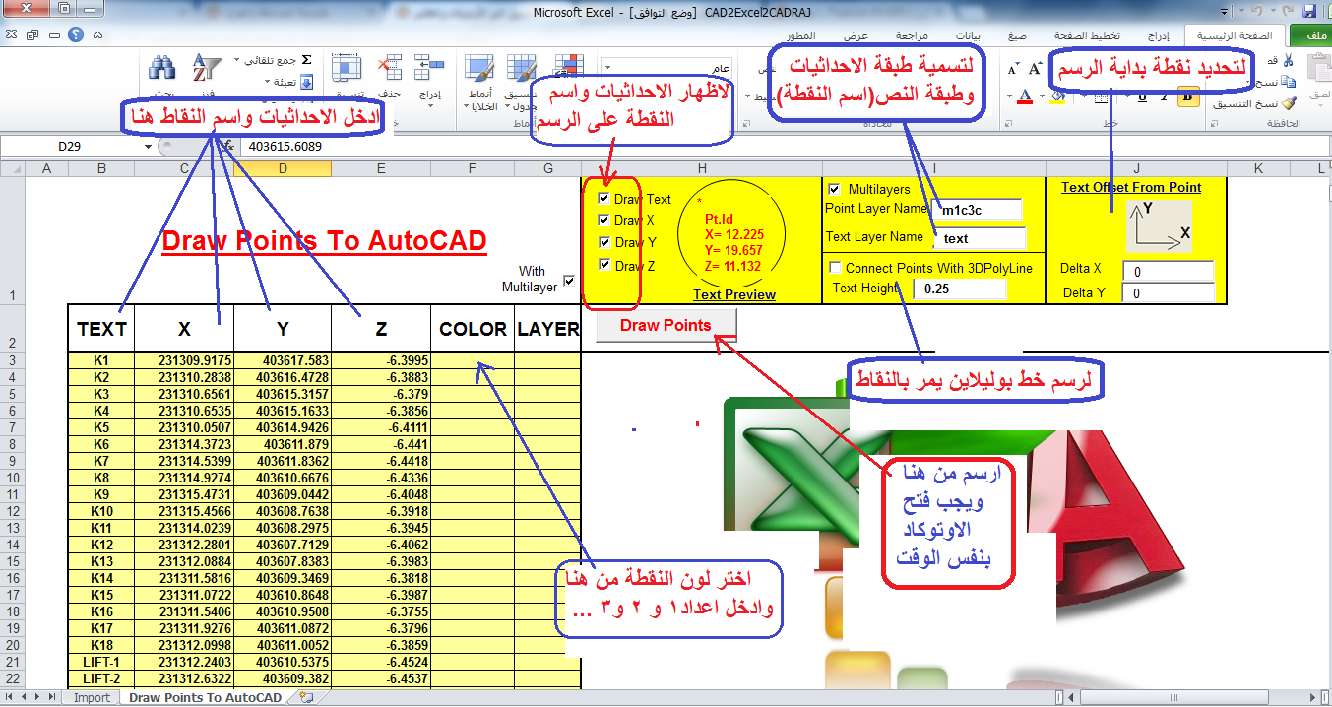Click the Delta X input field
The height and width of the screenshot is (707, 1332).
click(1169, 271)
